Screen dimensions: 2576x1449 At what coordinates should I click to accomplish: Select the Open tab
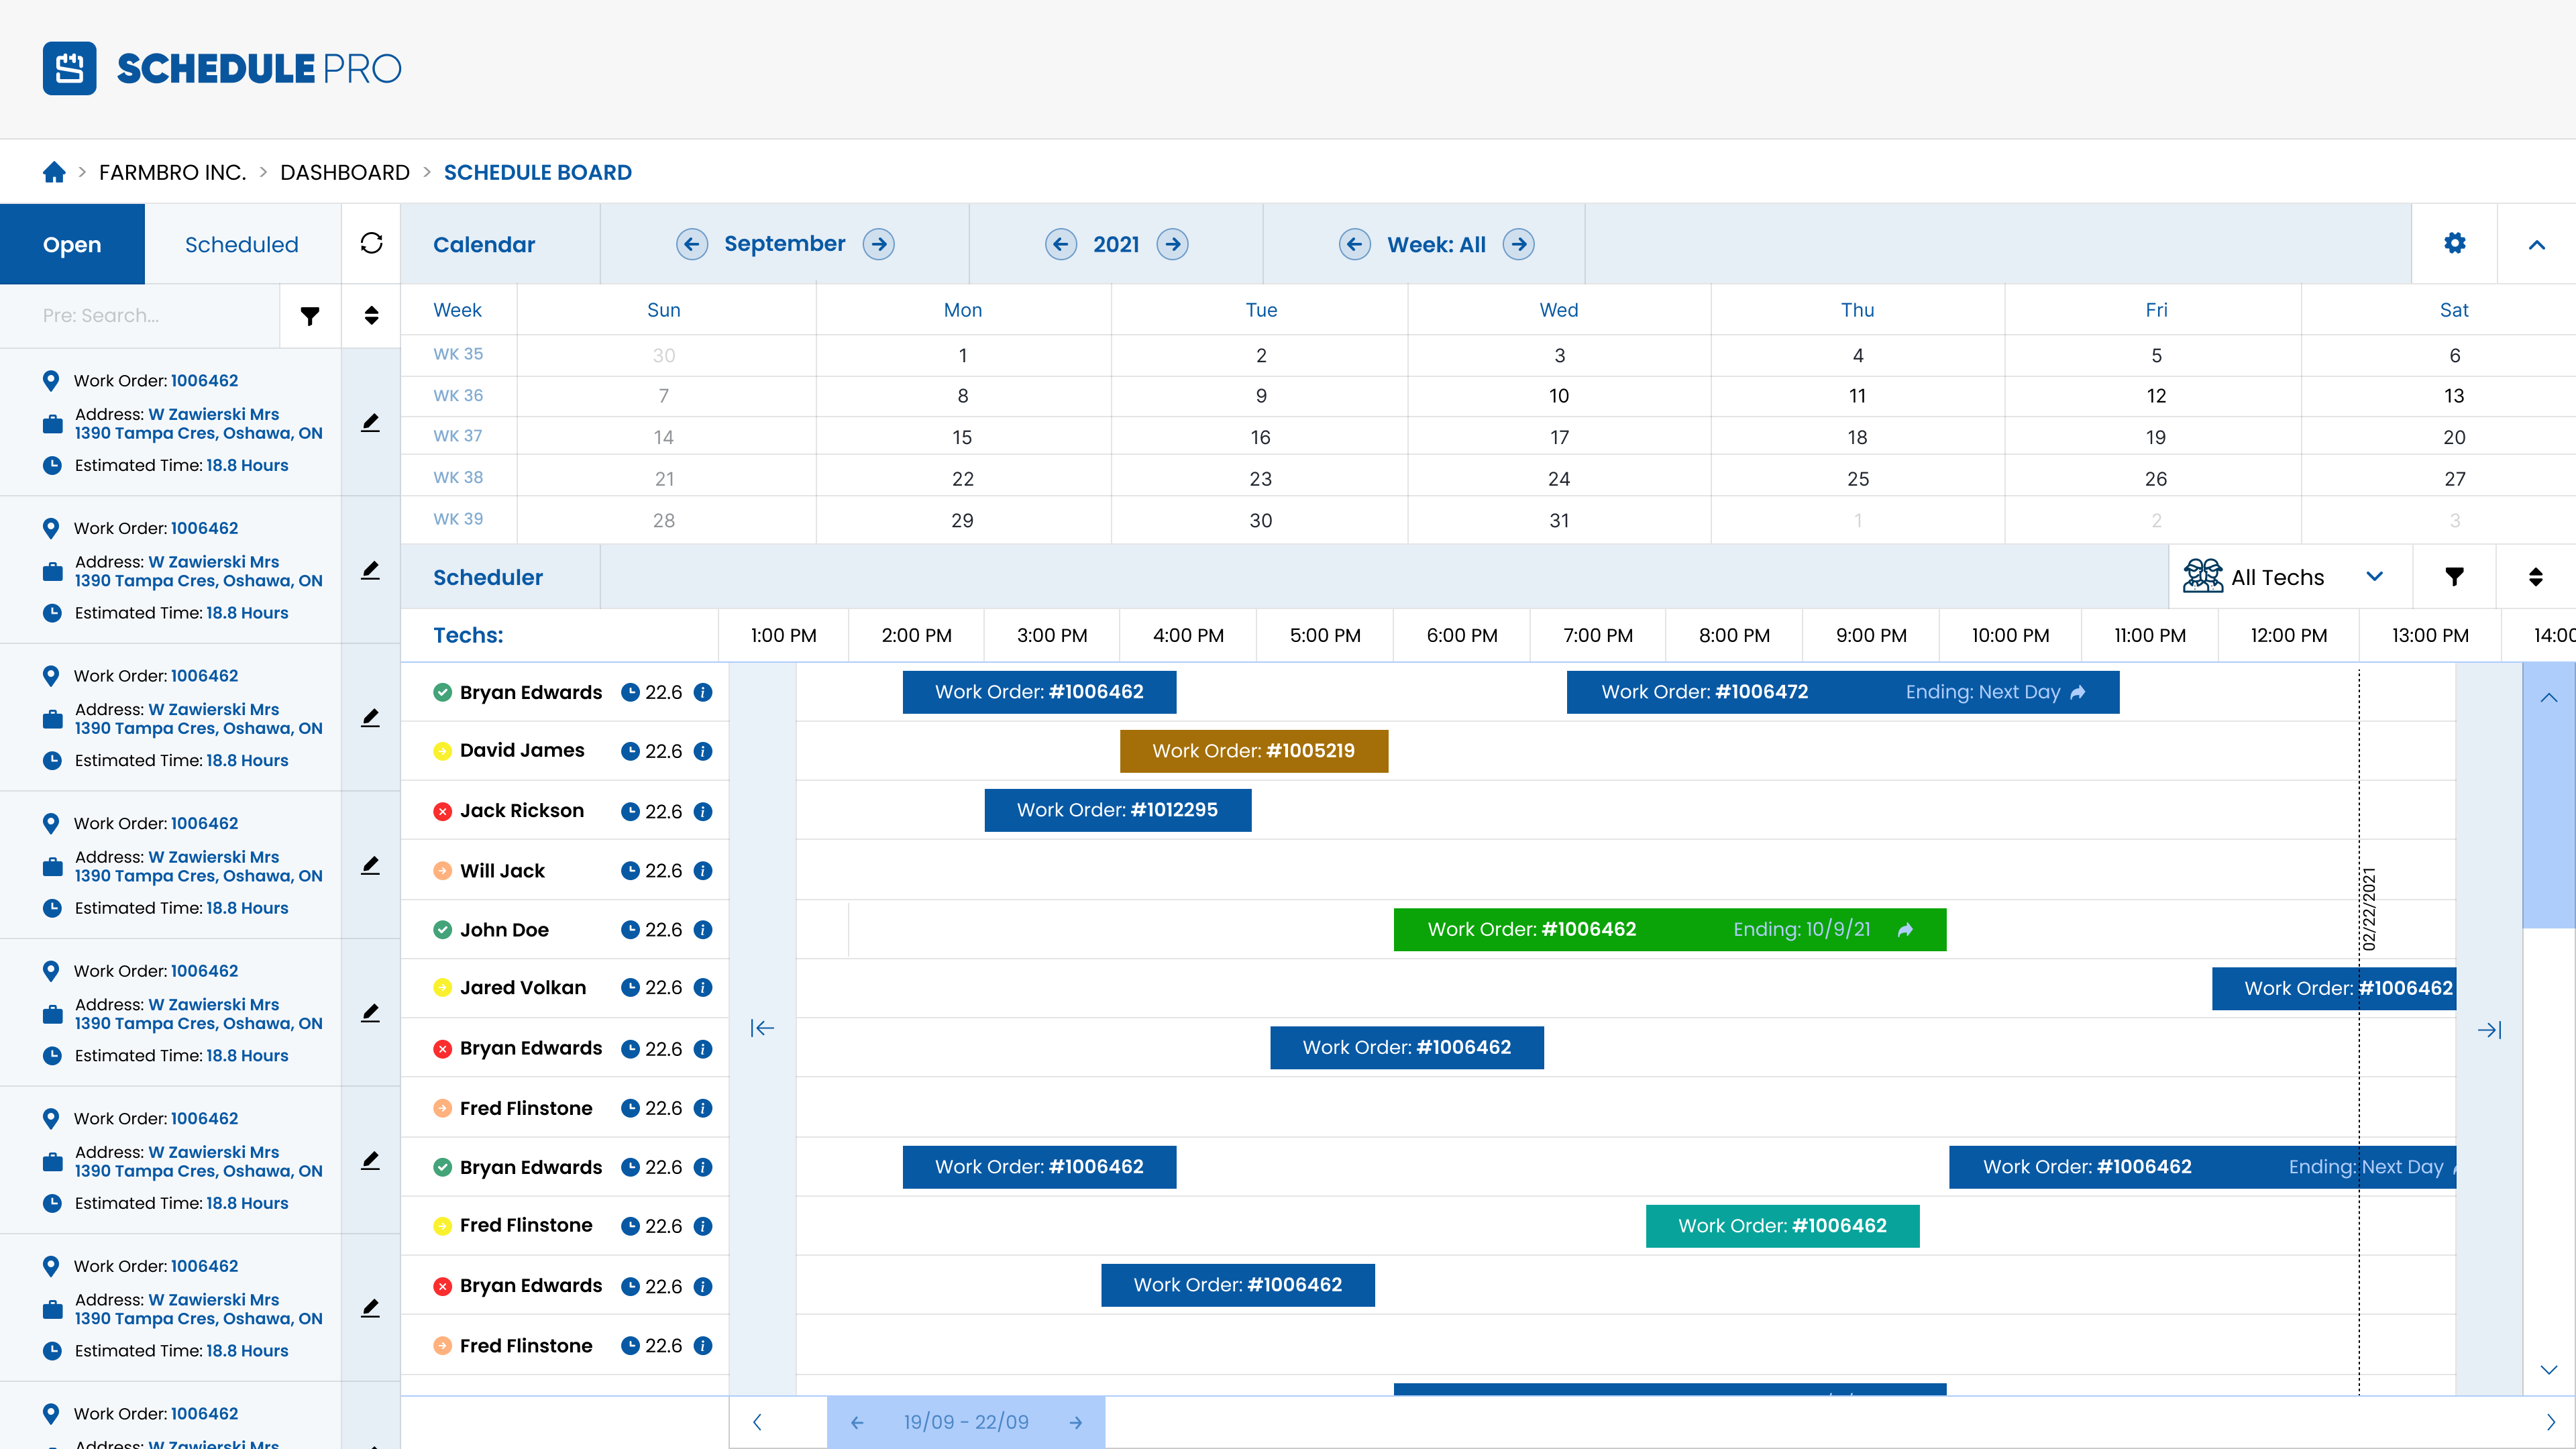(x=72, y=244)
